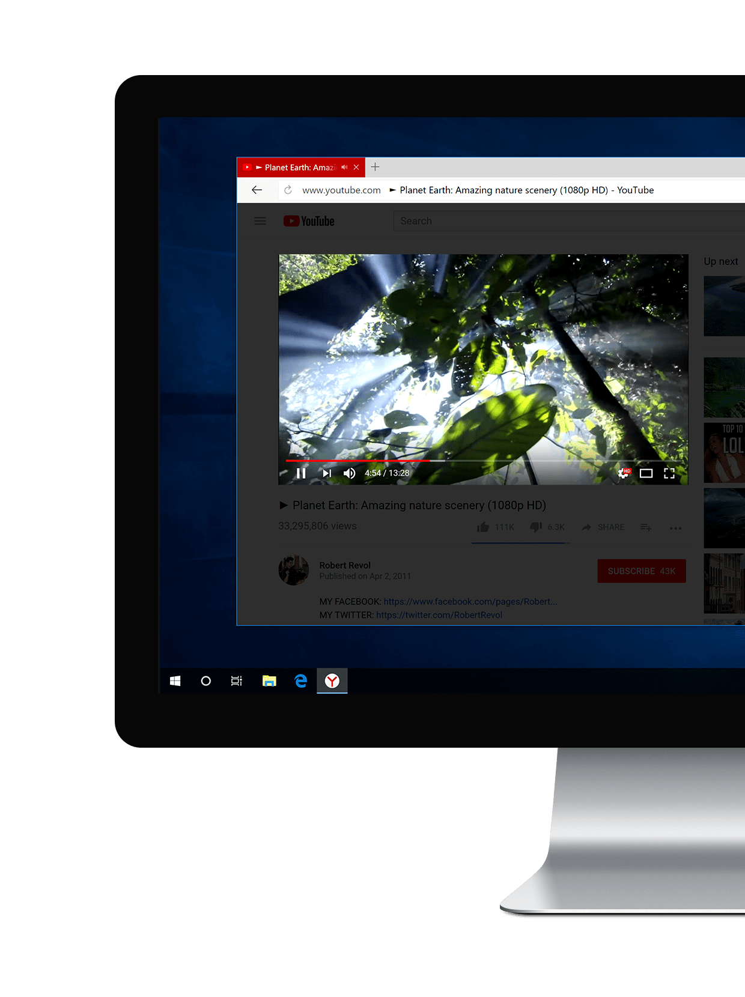This screenshot has width=745, height=997.
Task: Open File Explorer from taskbar
Action: (x=269, y=680)
